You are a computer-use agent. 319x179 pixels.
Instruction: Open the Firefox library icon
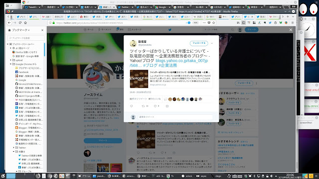click(238, 23)
